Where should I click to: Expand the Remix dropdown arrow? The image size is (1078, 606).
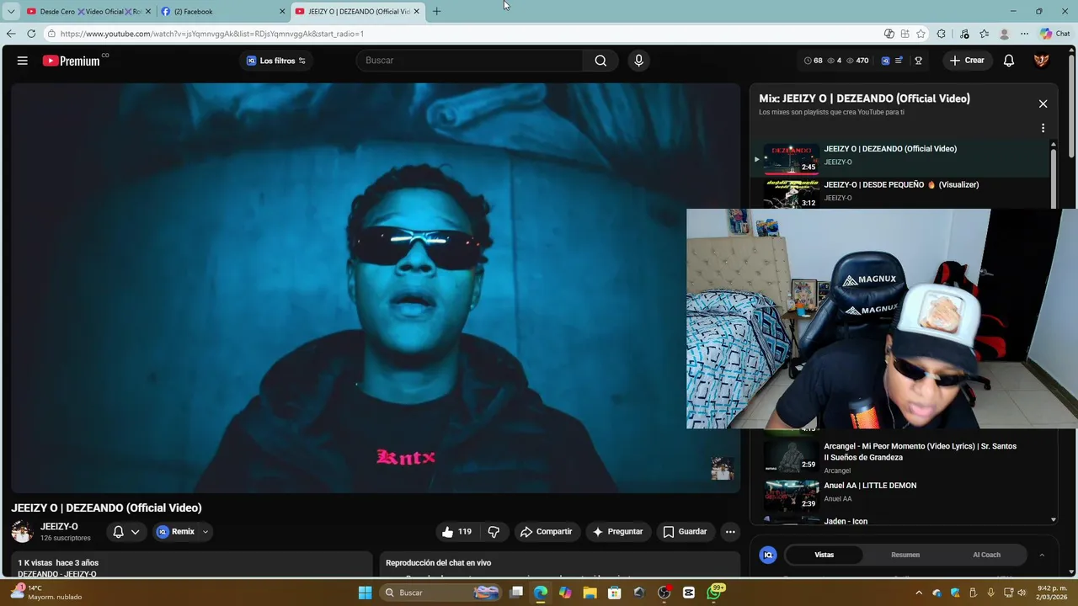[x=205, y=532]
